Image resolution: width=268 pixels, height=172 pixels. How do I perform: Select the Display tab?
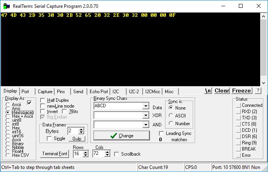[10, 91]
